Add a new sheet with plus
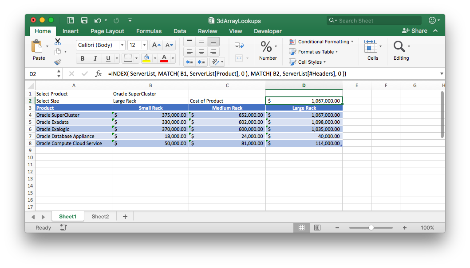470x268 pixels. pos(125,217)
